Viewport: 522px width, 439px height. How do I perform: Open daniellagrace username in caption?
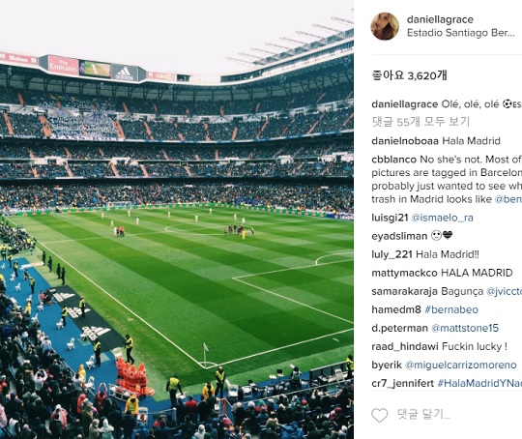tap(404, 104)
